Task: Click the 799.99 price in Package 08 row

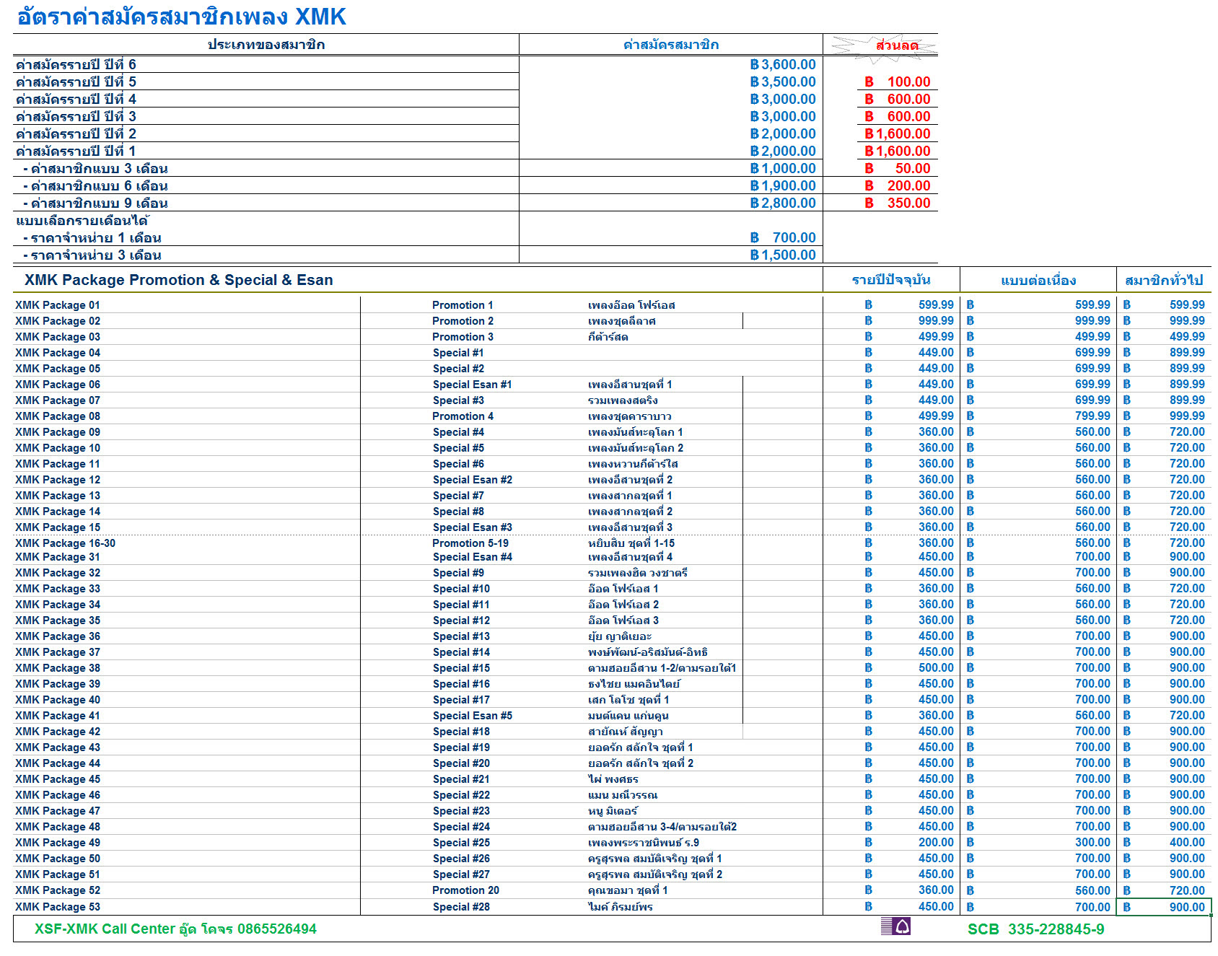Action: [x=1092, y=416]
